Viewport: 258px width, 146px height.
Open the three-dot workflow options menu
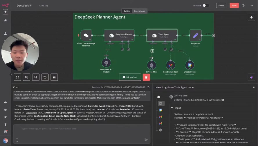click(x=252, y=6)
